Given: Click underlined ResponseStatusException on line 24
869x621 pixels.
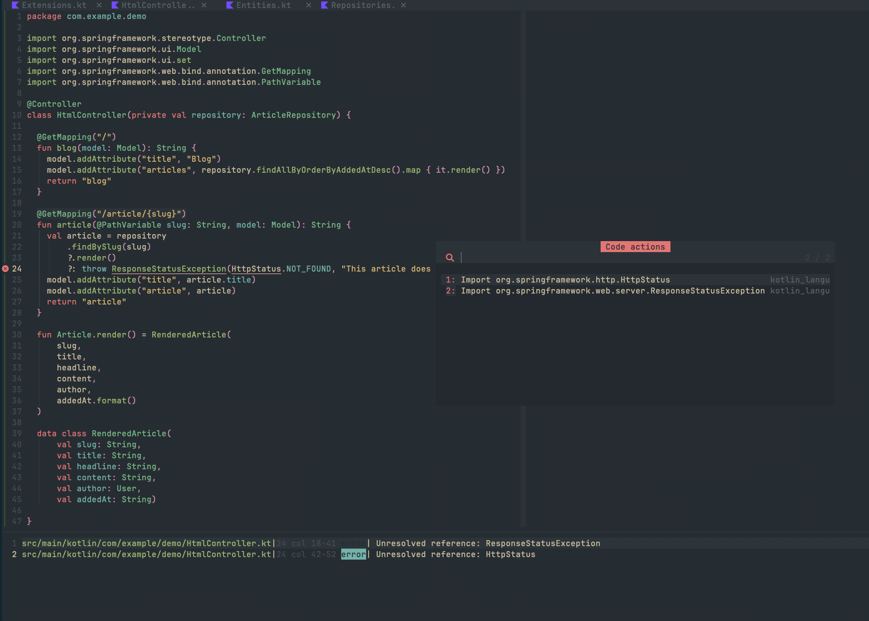Looking at the screenshot, I should pos(169,269).
